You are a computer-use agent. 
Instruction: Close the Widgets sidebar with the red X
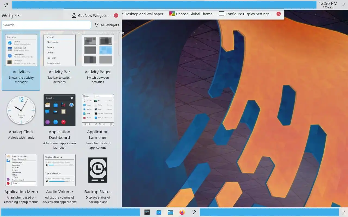[x=116, y=15]
